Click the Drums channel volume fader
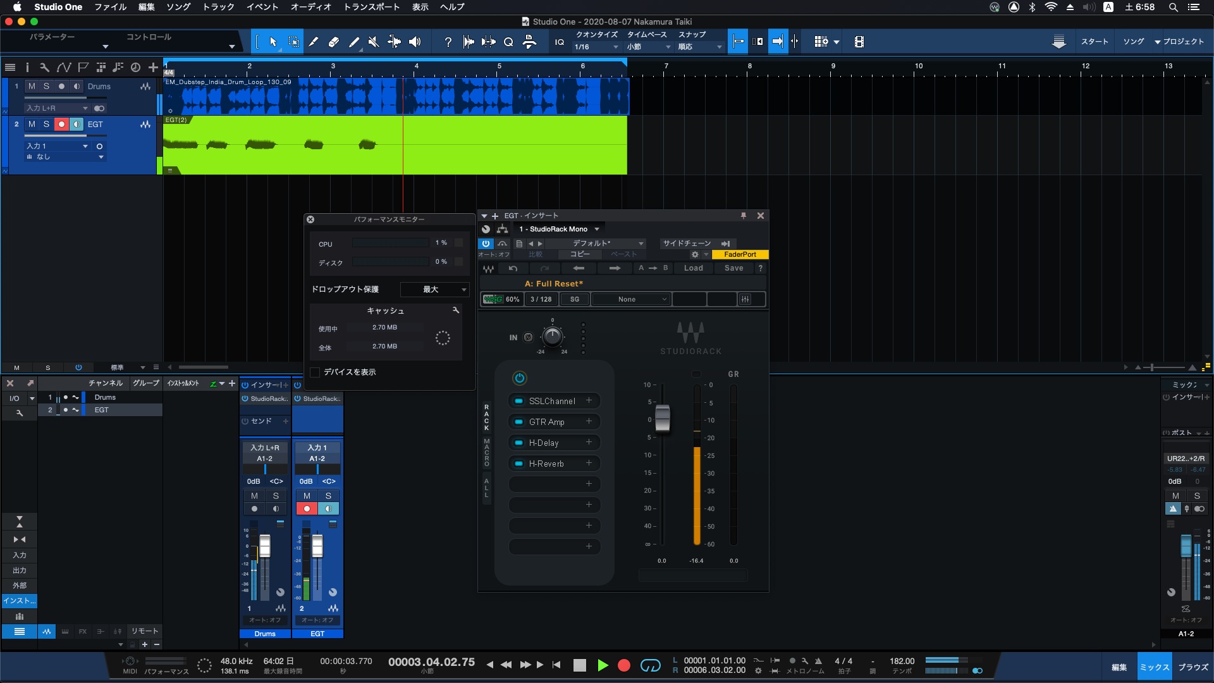Screen dimensions: 1214x683 point(265,546)
